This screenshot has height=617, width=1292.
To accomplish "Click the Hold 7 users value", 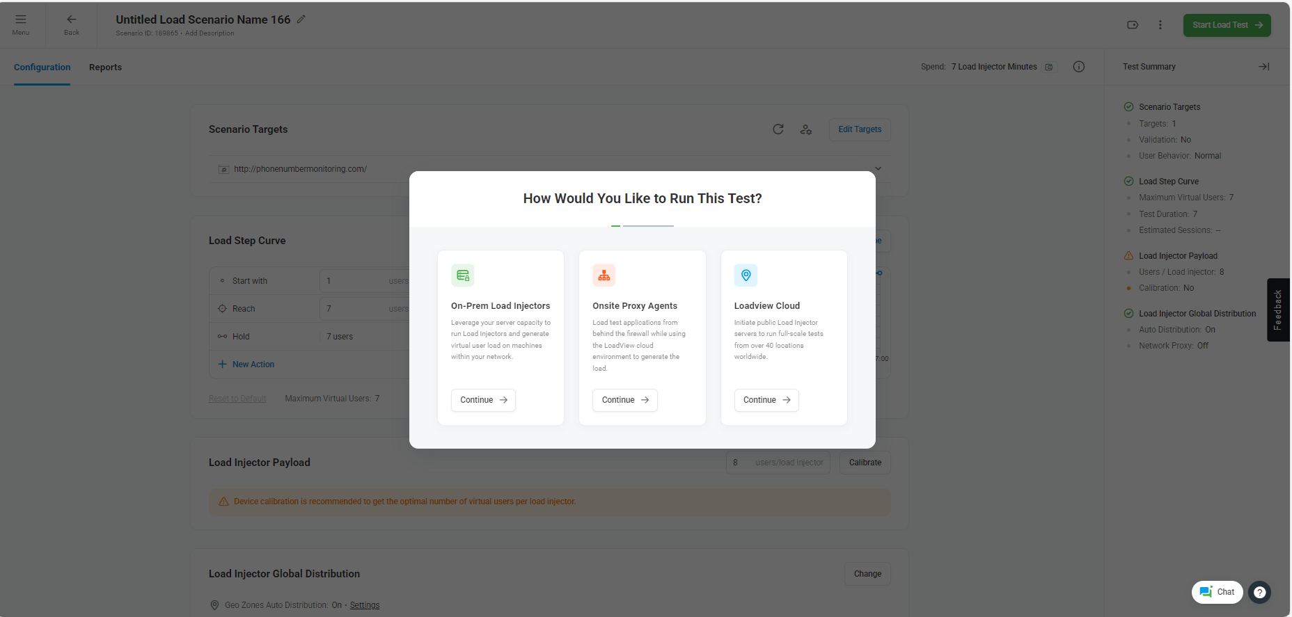I will coord(340,337).
